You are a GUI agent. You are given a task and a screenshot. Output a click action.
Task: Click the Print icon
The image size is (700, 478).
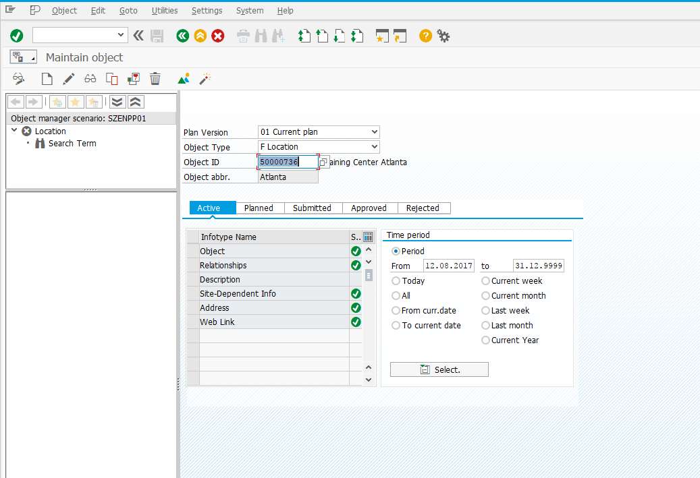point(243,36)
